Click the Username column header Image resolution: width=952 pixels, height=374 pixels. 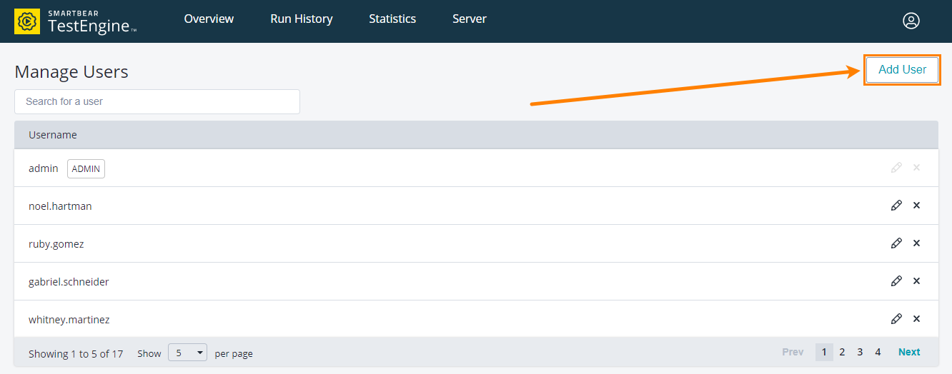pos(53,135)
